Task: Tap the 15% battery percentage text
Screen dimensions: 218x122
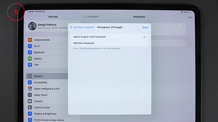Action: click(185, 12)
